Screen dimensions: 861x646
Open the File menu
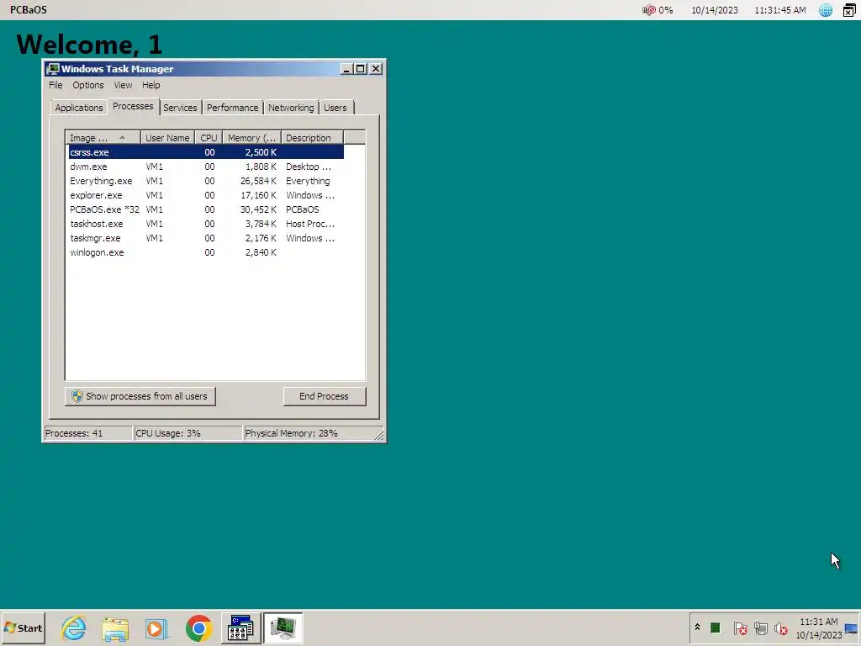[55, 85]
